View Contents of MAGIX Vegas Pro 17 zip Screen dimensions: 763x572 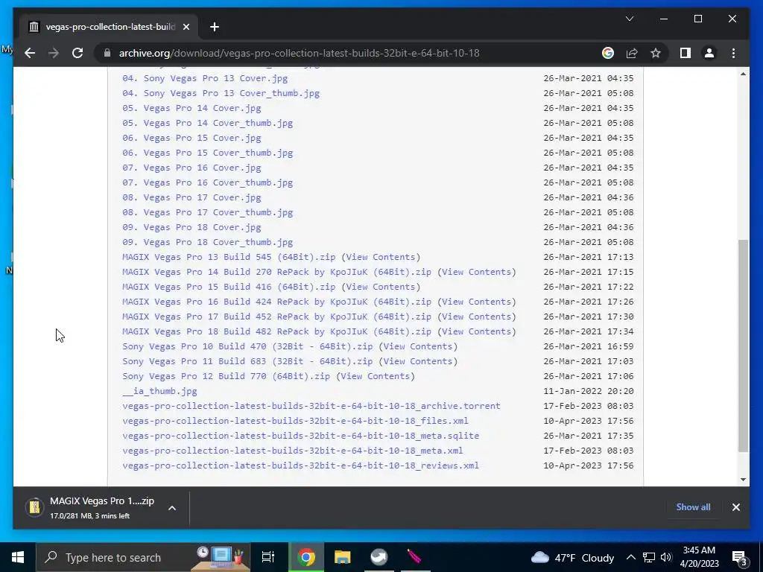[476, 317]
